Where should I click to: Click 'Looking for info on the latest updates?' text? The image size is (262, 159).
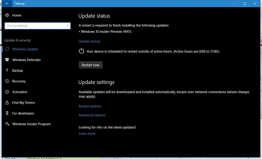click(107, 127)
